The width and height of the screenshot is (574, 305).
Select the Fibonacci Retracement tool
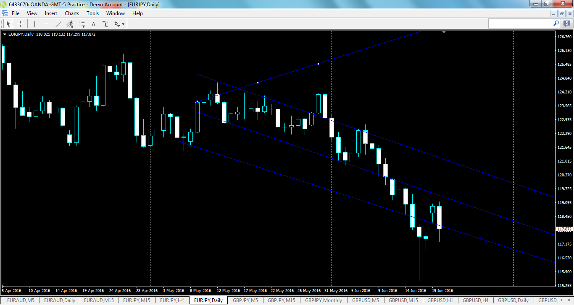[82, 23]
